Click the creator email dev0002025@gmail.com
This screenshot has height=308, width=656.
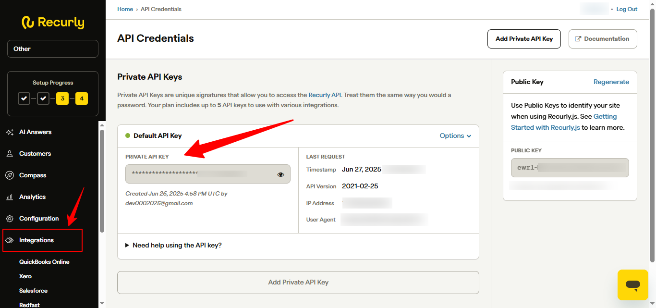tap(159, 203)
